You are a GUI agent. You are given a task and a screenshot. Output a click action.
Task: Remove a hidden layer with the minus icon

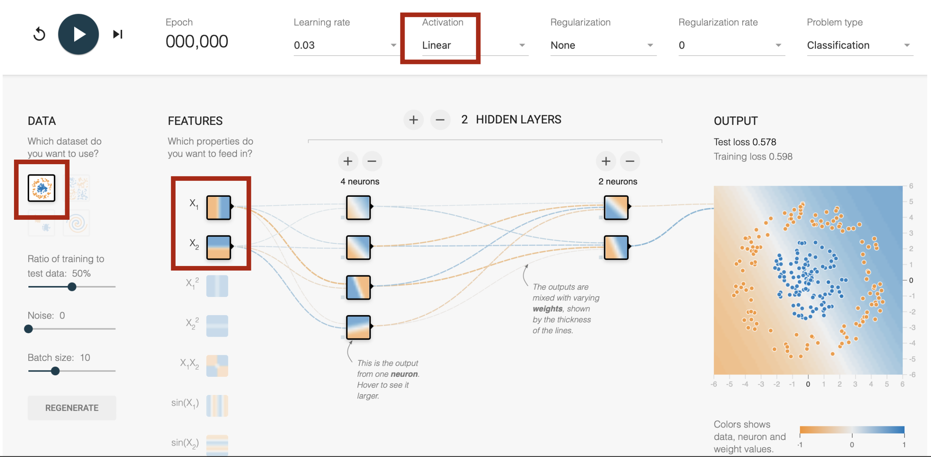[x=440, y=120]
